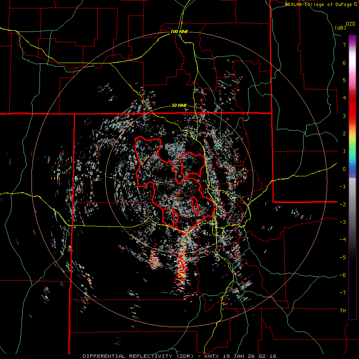Image resolution: width=359 pixels, height=359 pixels.
Task: Click the -1 value on the colorbar
Action: (343, 187)
